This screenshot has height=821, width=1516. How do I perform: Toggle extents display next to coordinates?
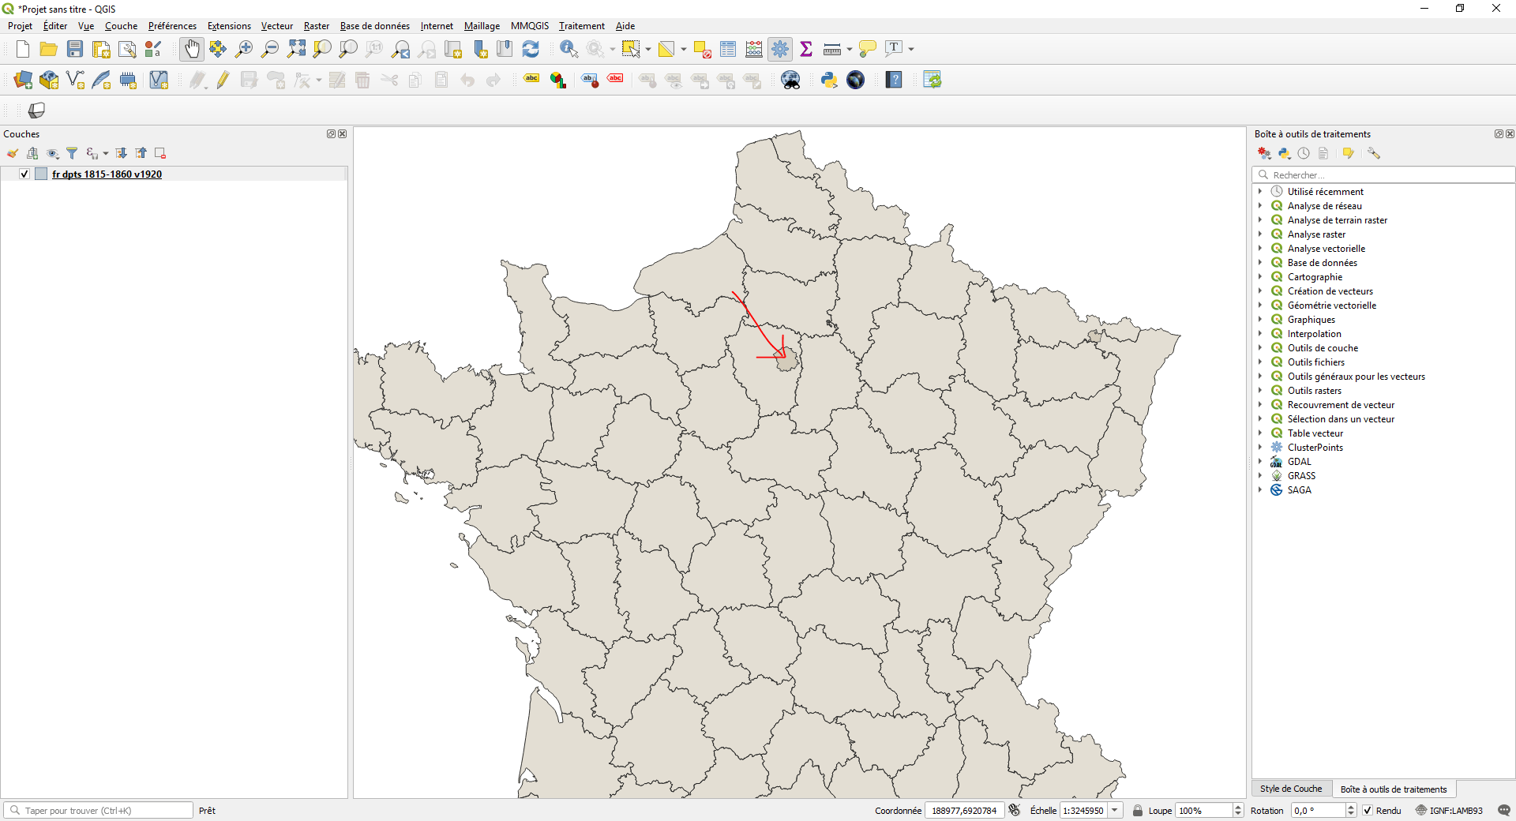tap(1015, 811)
